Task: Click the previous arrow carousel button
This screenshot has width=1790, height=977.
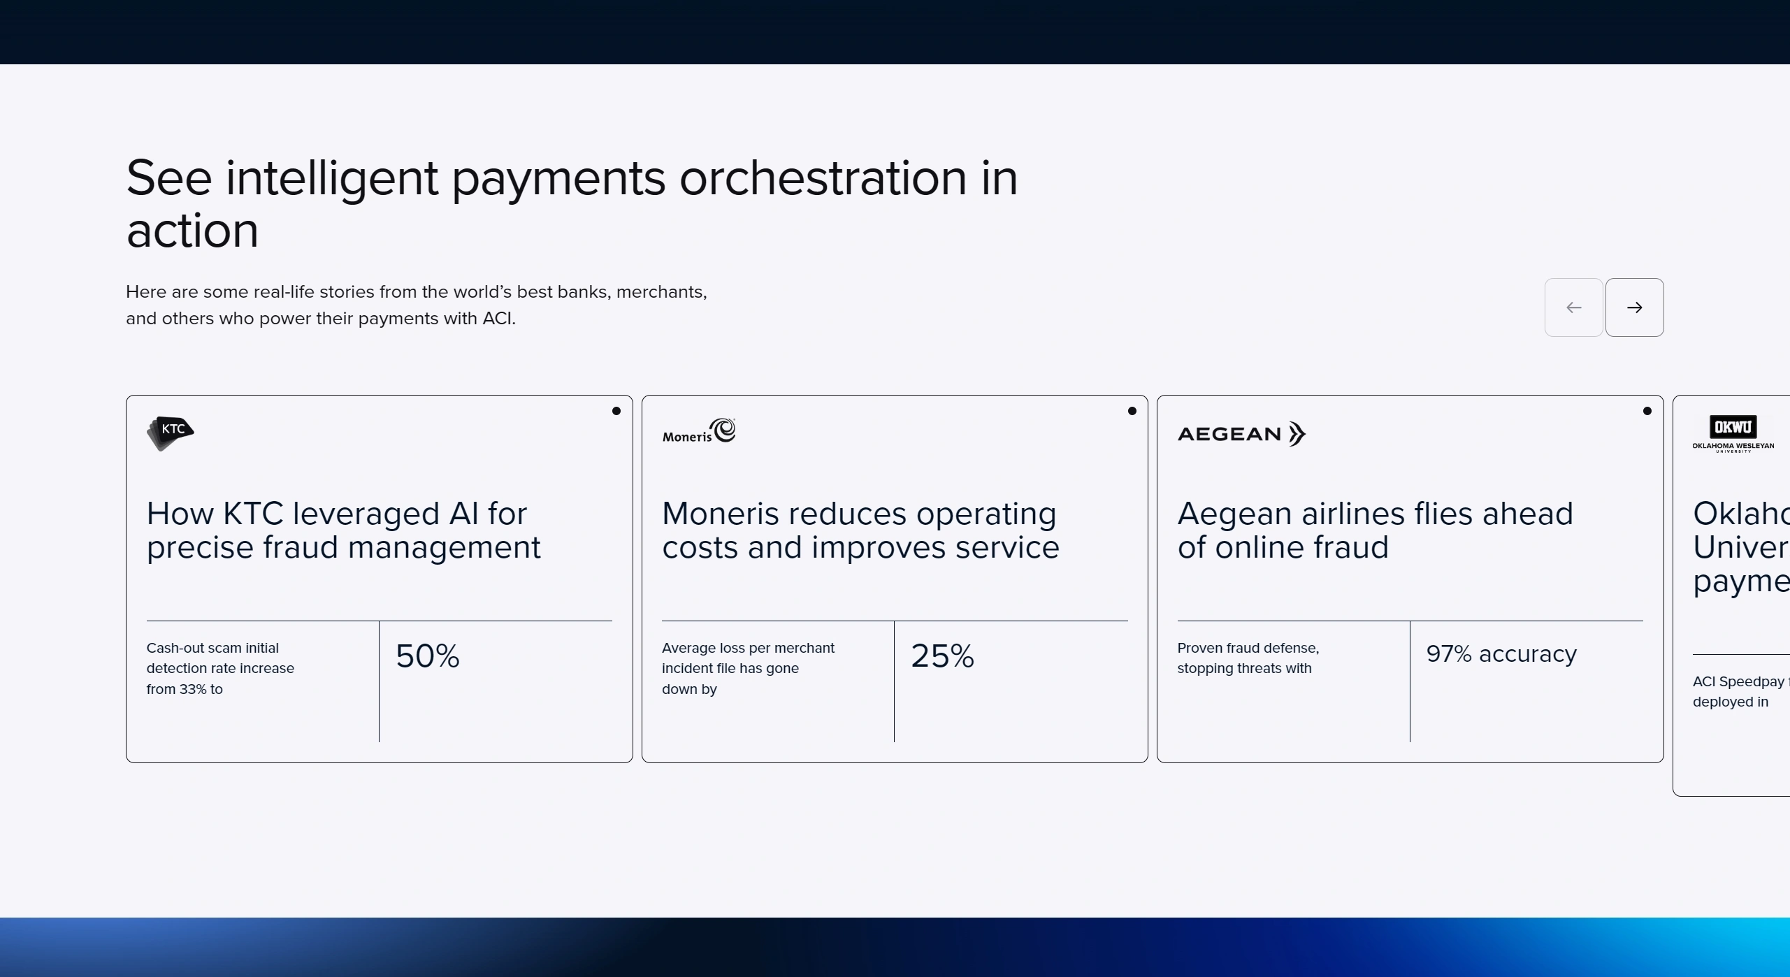Action: tap(1573, 307)
